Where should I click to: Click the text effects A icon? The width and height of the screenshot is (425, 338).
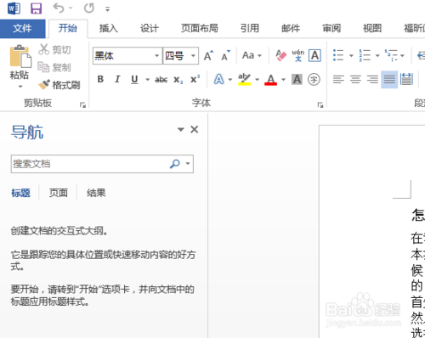(218, 80)
